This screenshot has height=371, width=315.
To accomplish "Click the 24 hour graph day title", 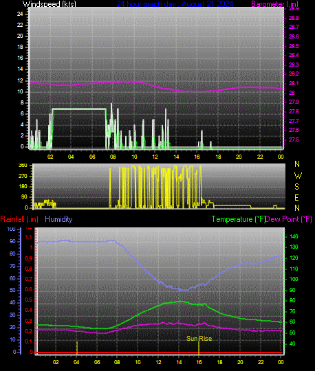I will point(175,4).
